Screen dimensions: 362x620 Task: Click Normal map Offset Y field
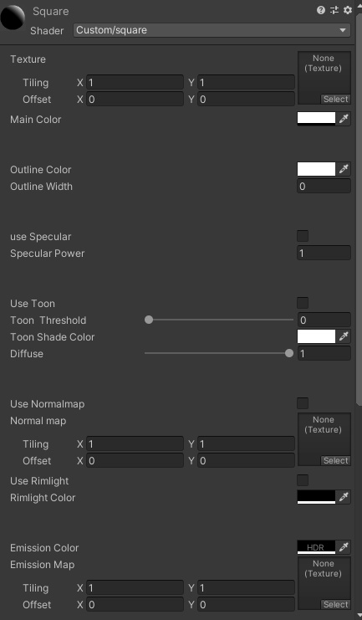tap(246, 460)
